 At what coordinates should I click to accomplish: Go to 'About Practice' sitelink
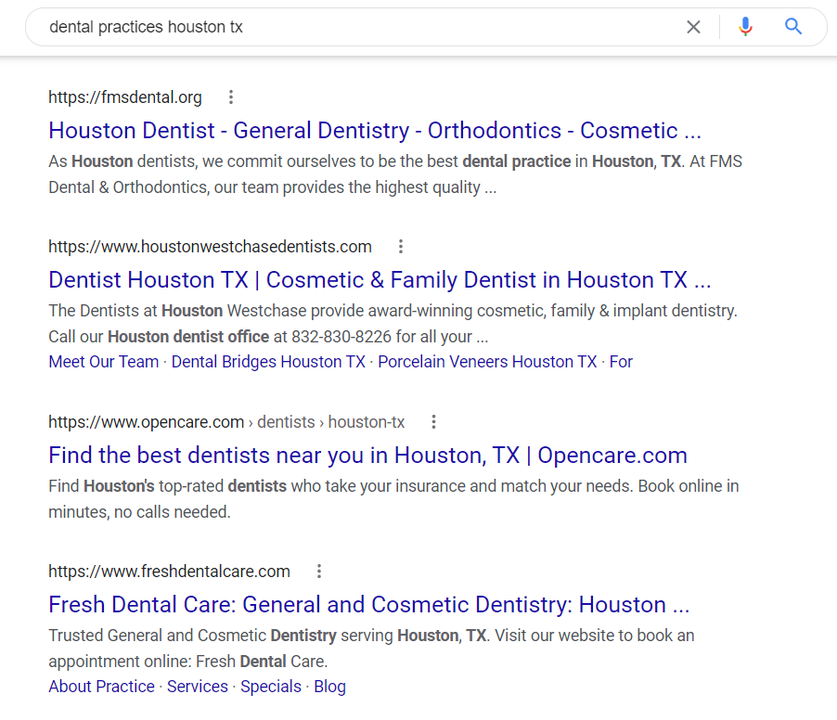101,687
